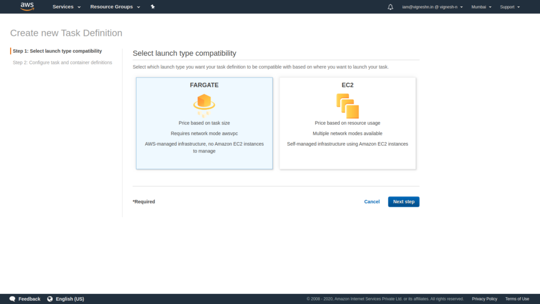Open the notifications bell icon

point(390,7)
